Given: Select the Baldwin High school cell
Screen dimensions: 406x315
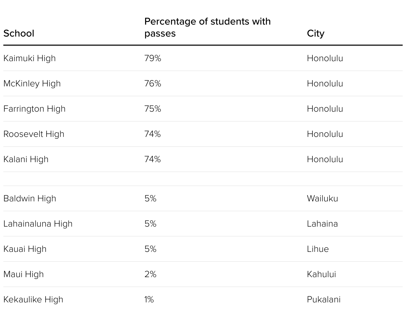Looking at the screenshot, I should pyautogui.click(x=30, y=198).
